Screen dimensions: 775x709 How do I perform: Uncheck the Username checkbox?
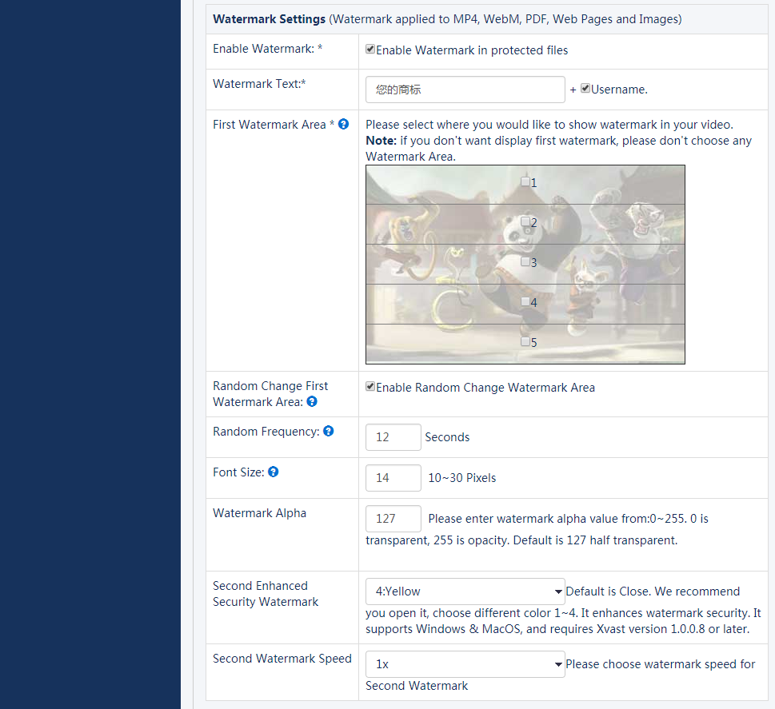[585, 89]
